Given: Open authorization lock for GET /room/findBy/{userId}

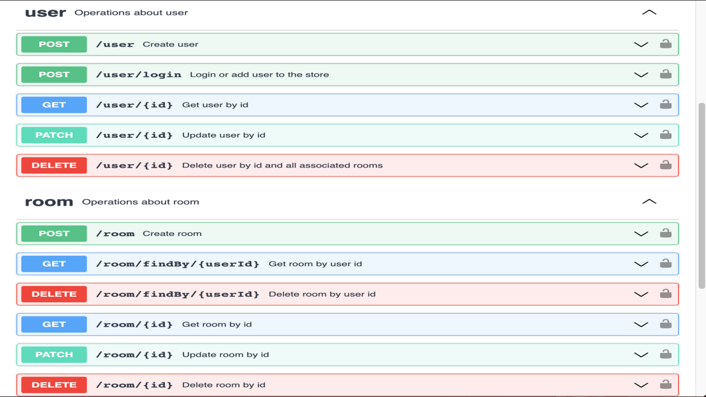Looking at the screenshot, I should point(666,263).
